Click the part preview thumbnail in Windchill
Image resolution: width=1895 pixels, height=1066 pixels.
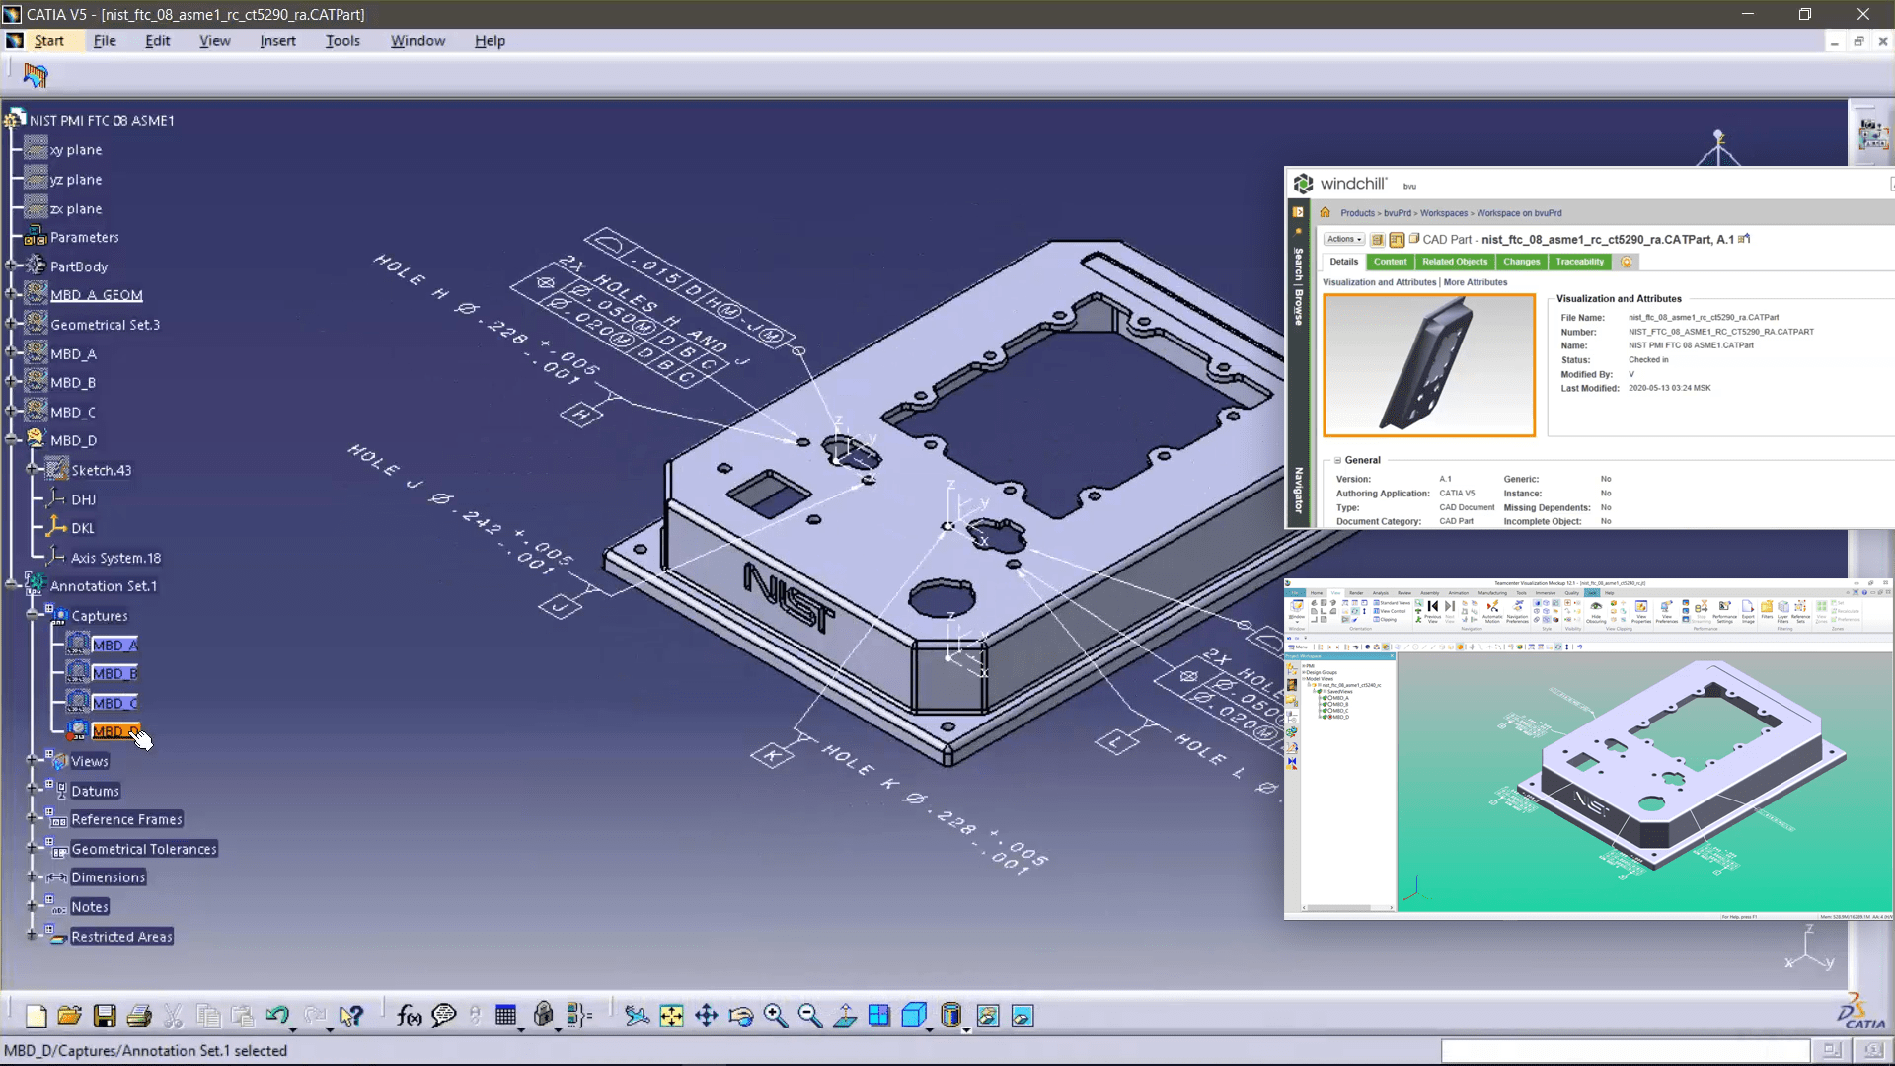coord(1429,365)
